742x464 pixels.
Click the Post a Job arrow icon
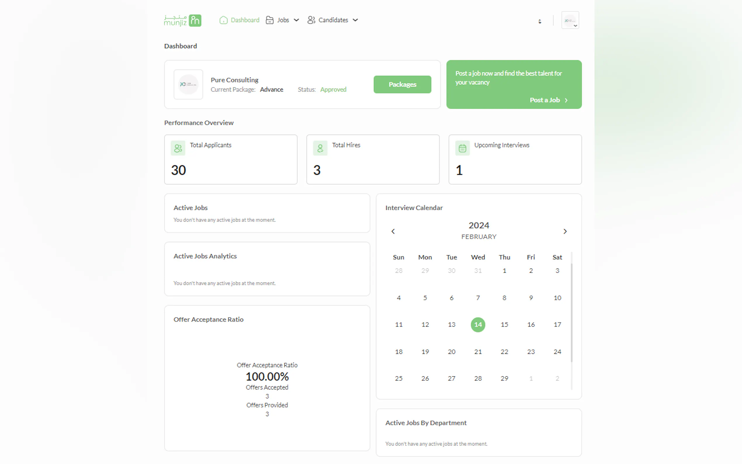coord(566,100)
